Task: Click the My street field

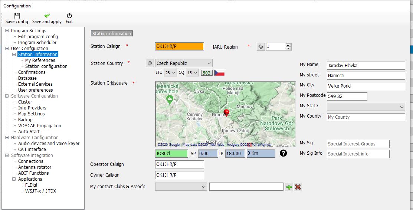Action: (x=366, y=76)
